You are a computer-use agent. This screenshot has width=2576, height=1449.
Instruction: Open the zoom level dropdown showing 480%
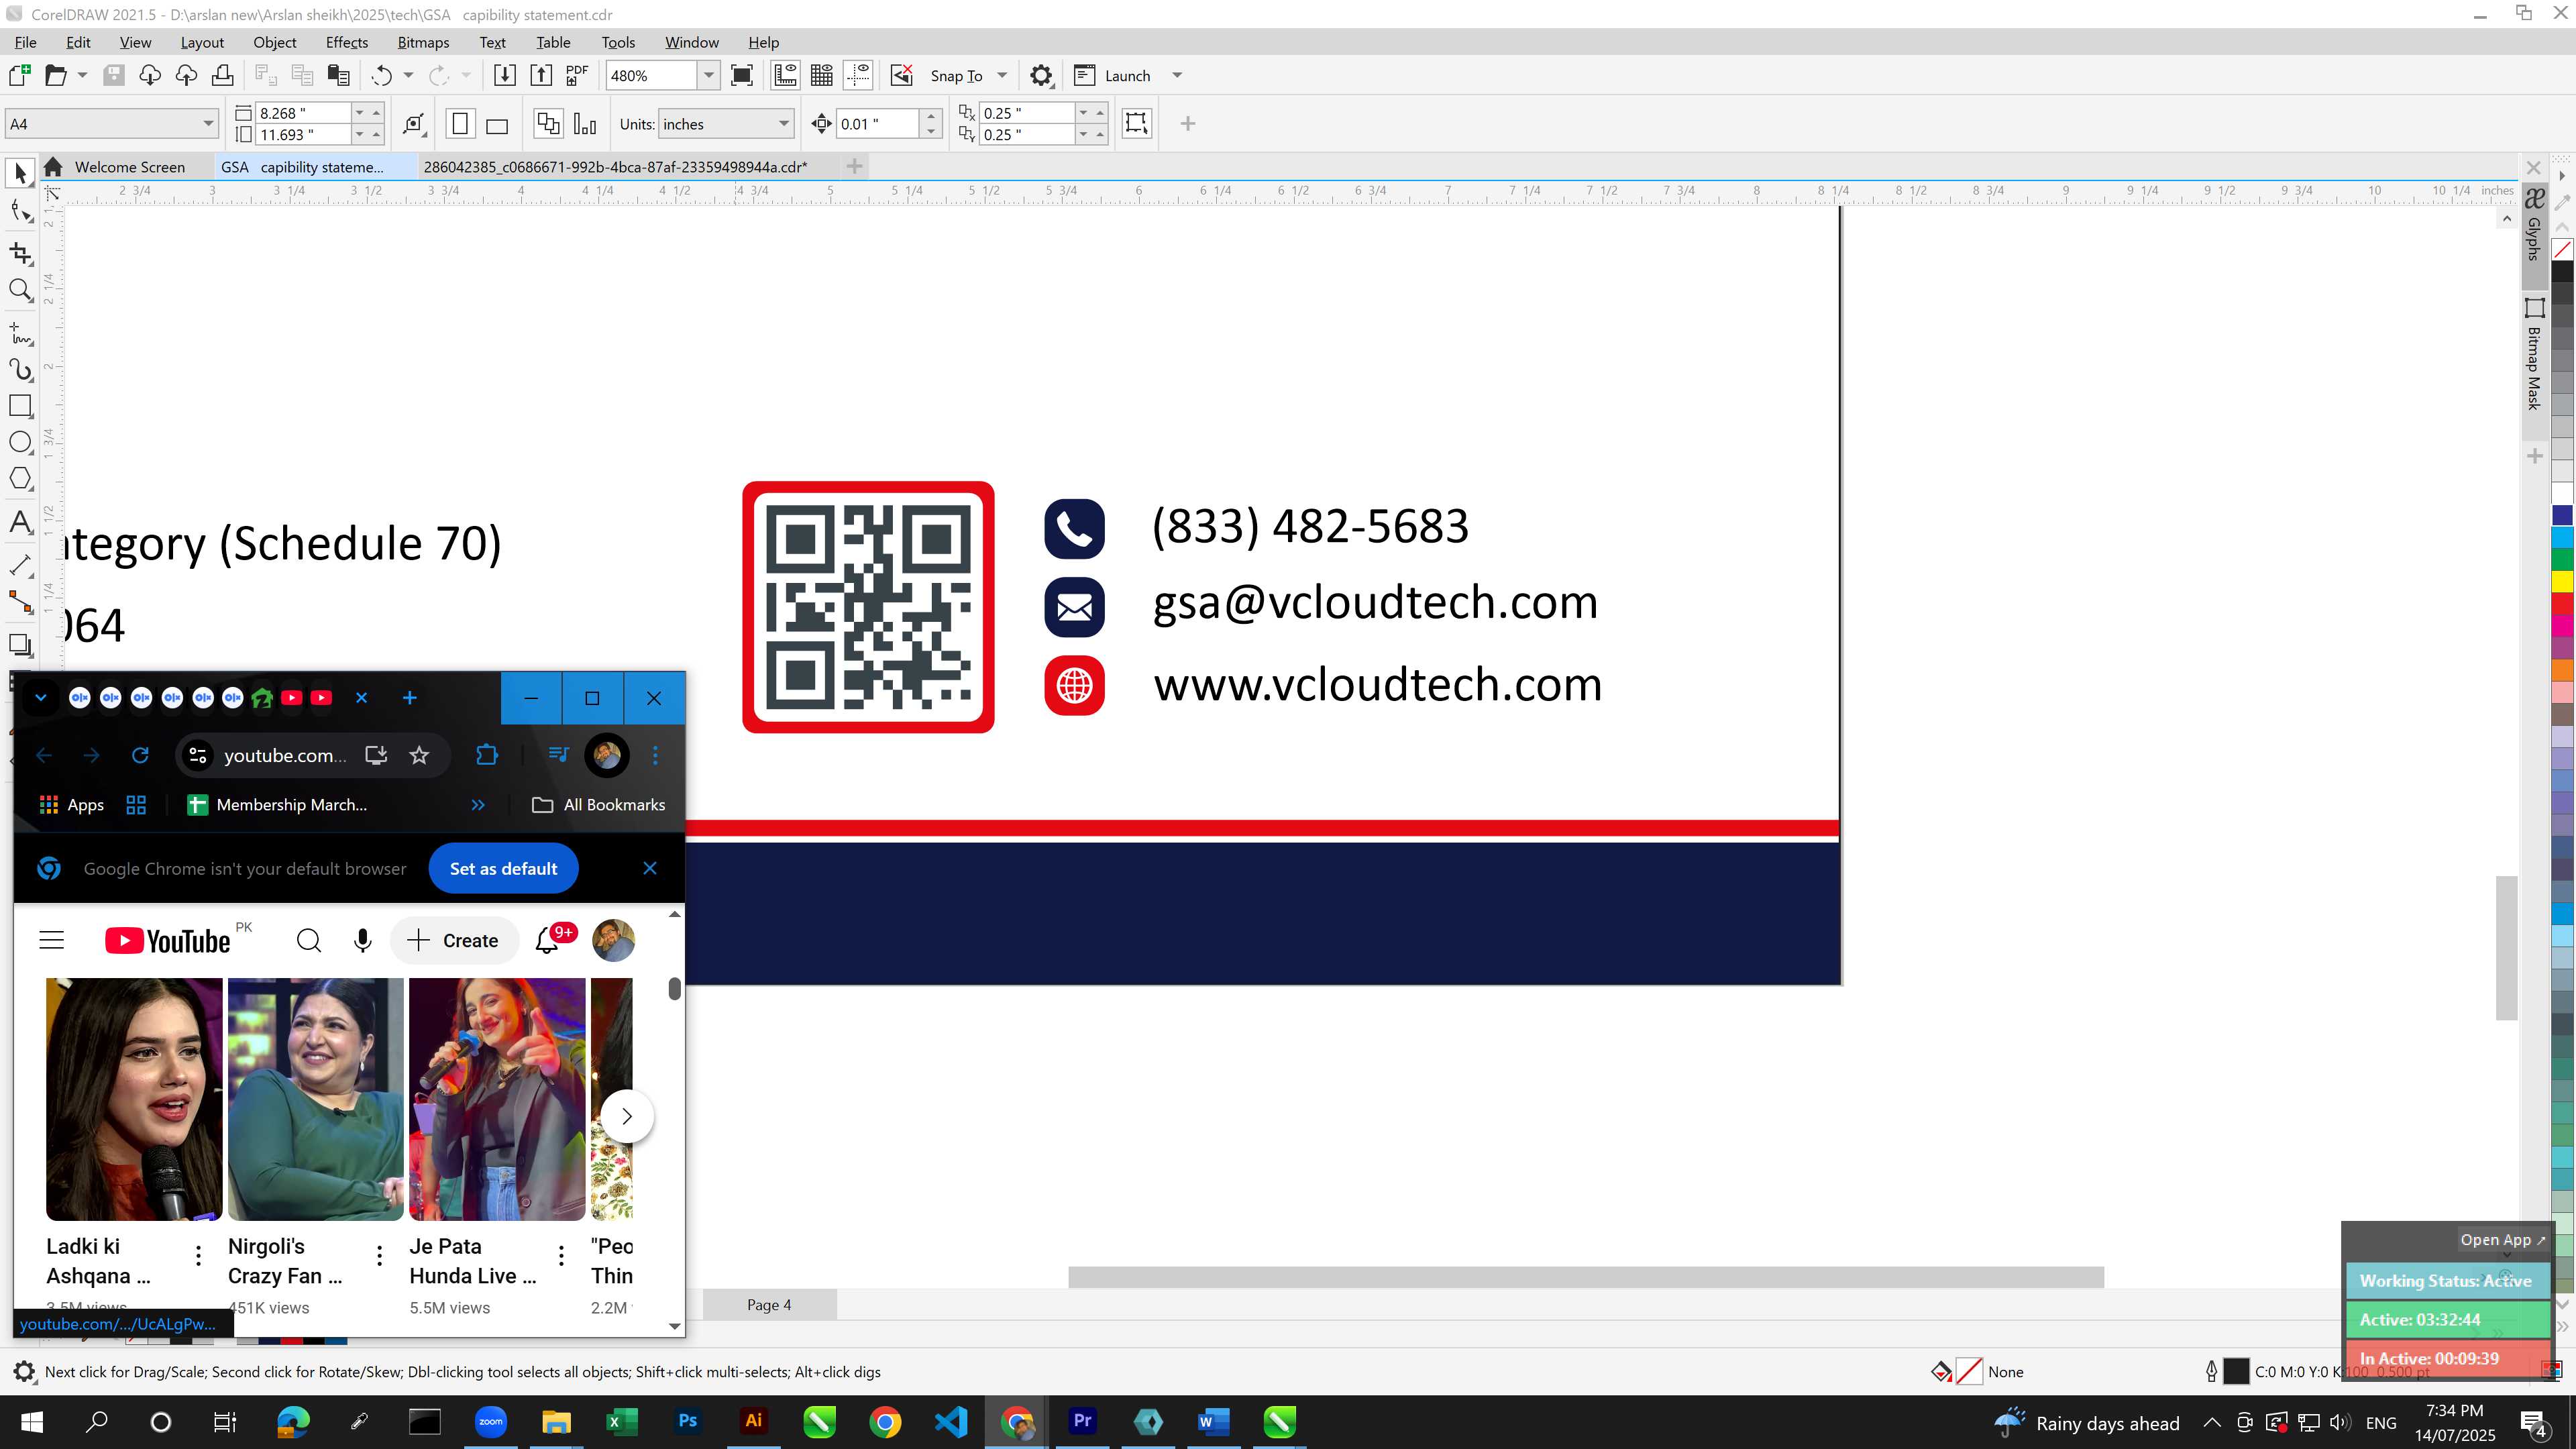[x=709, y=75]
